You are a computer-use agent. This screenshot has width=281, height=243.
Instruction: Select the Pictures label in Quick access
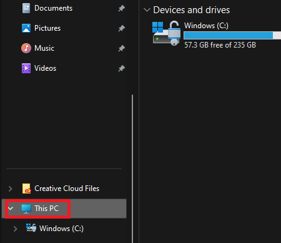coord(47,28)
